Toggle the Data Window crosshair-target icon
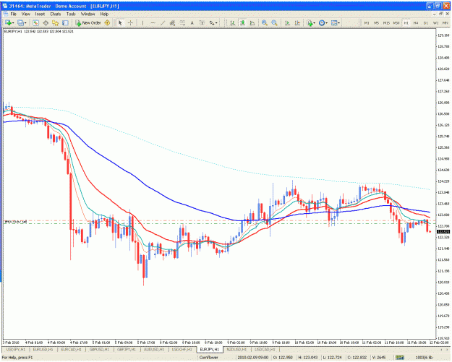 tap(46, 22)
